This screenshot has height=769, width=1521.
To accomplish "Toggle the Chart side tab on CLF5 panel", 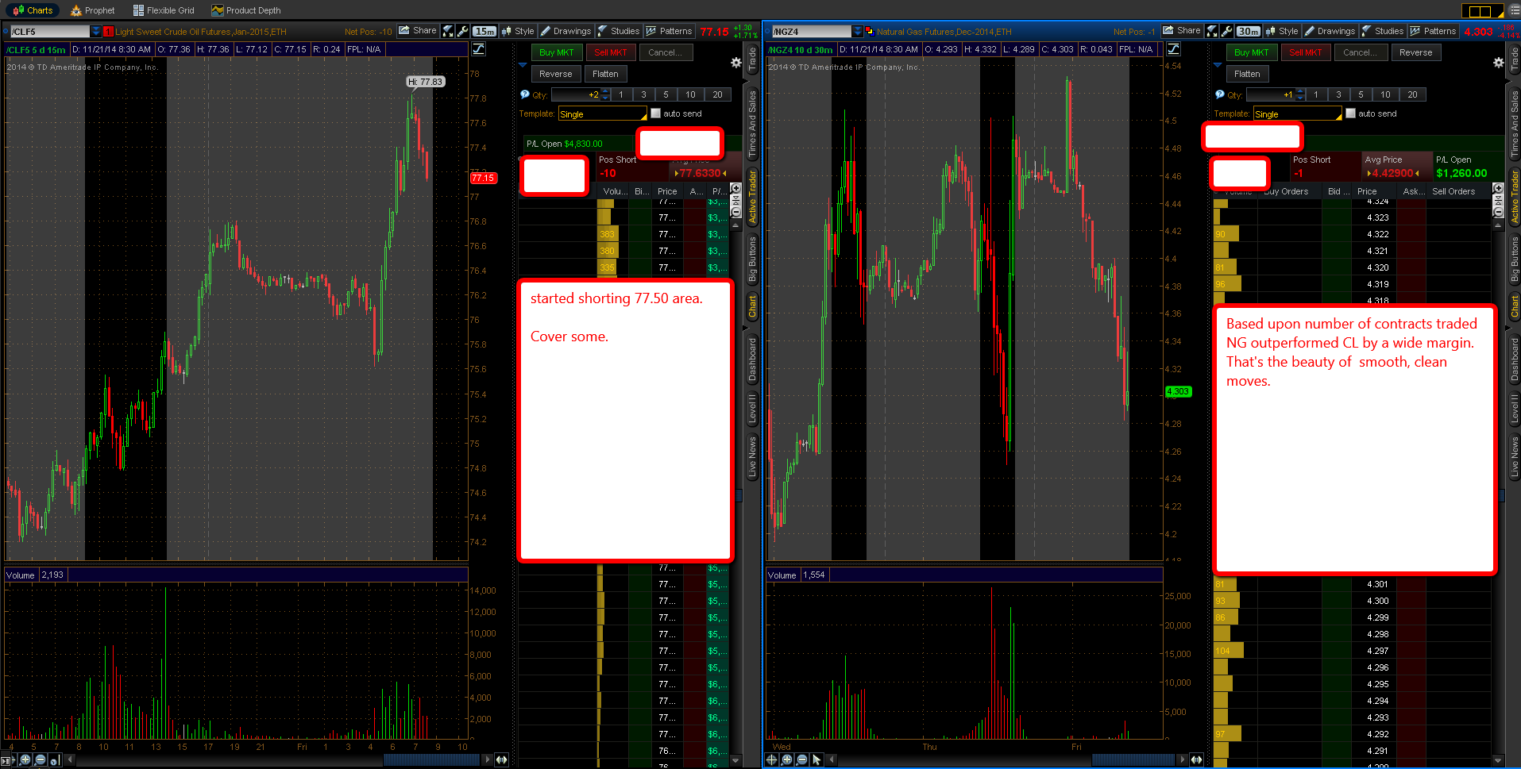I will (x=752, y=306).
